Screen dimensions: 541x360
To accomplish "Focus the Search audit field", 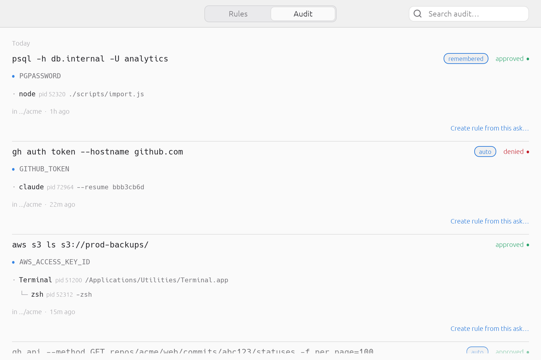I will (469, 14).
